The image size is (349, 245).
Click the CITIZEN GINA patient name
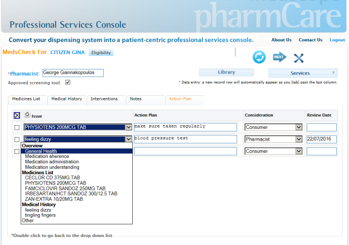point(67,52)
